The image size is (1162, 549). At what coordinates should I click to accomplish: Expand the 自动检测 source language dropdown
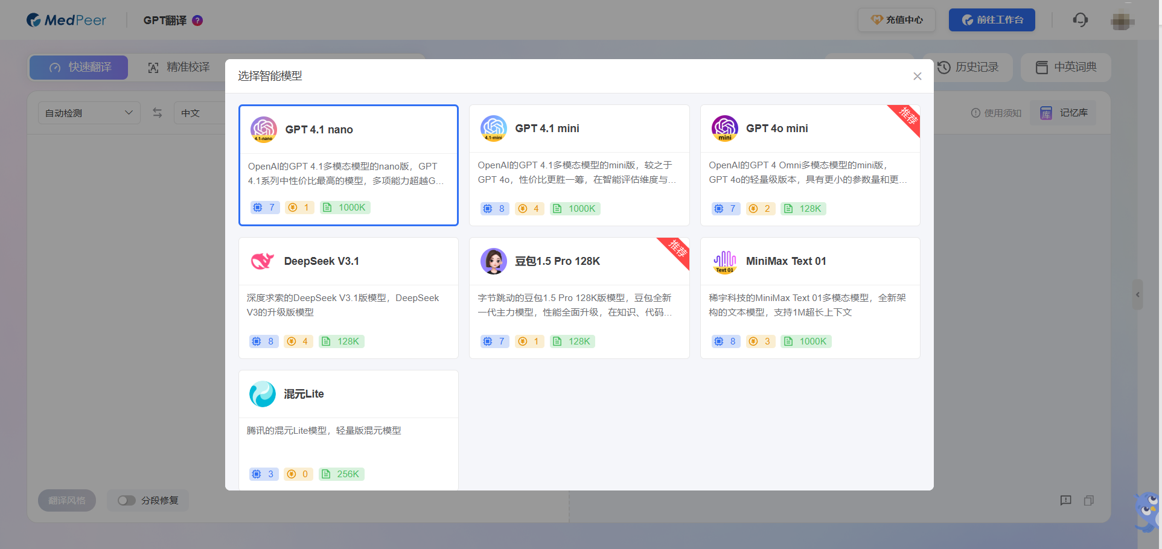(x=89, y=113)
